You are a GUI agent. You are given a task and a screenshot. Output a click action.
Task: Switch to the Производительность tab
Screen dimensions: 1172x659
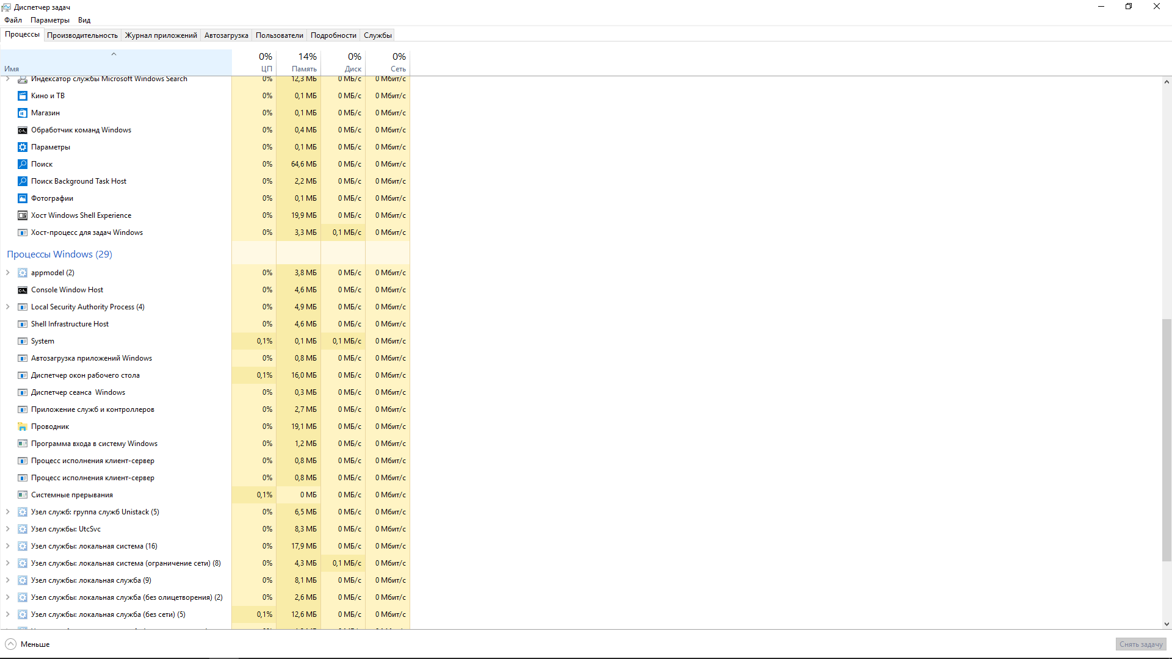[82, 35]
